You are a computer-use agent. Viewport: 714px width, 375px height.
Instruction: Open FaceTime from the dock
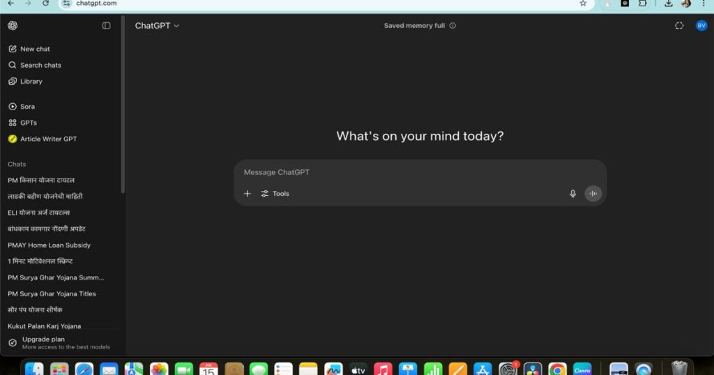tap(184, 369)
